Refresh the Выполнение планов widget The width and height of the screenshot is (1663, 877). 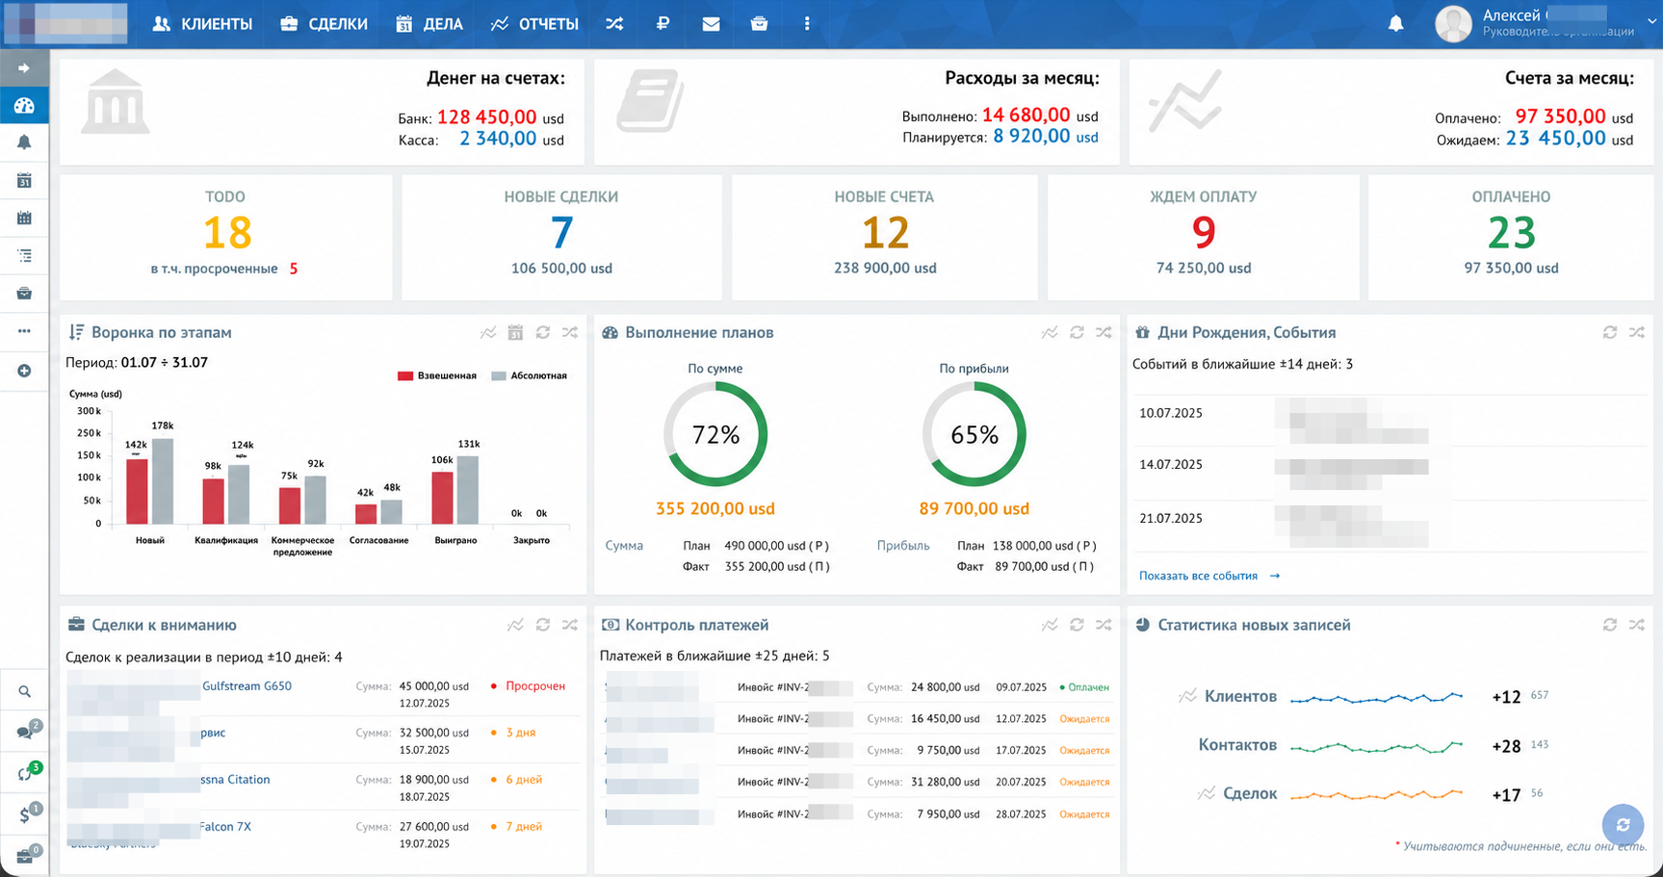(x=1077, y=332)
